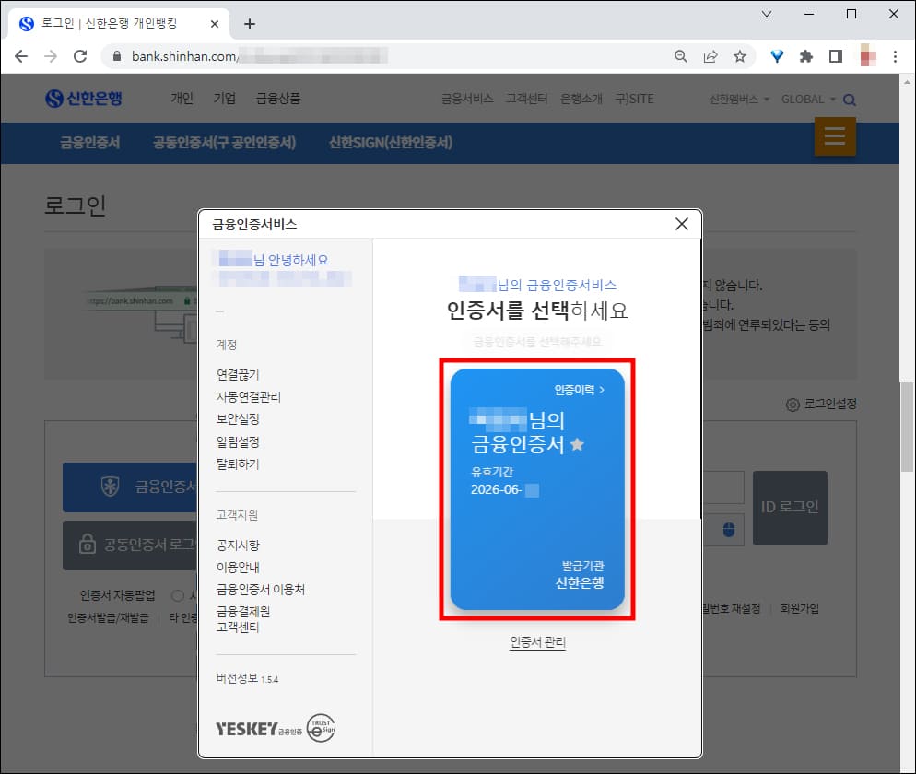This screenshot has width=916, height=774.
Task: Open site search with the magnifier icon
Action: pos(850,99)
